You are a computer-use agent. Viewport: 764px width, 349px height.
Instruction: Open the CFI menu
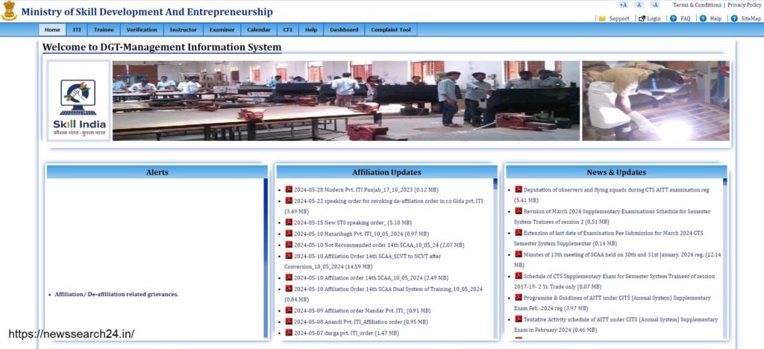pyautogui.click(x=287, y=30)
